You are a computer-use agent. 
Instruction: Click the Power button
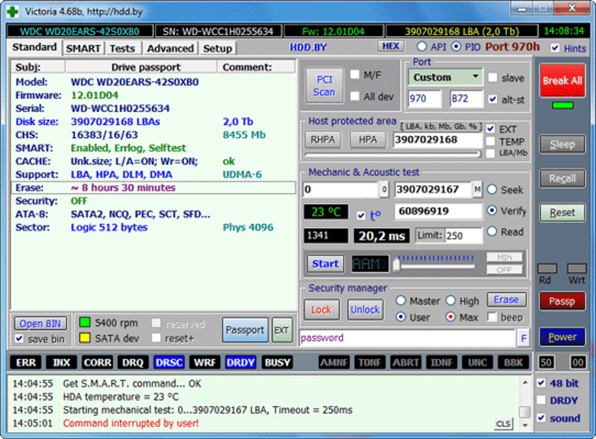click(x=562, y=336)
